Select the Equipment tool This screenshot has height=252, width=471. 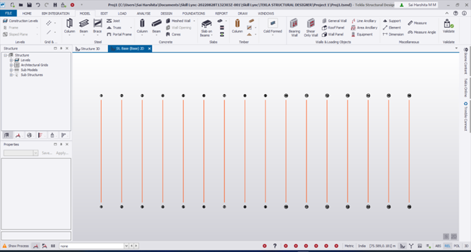tap(362, 34)
